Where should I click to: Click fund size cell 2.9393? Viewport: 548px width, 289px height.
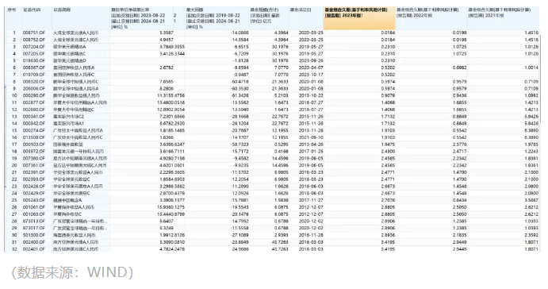(282, 235)
